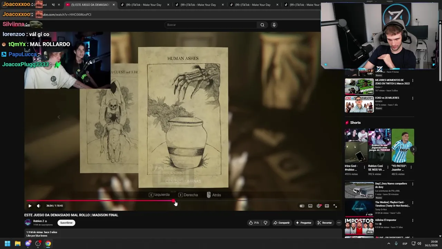Click the Preguntar button

[304, 223]
